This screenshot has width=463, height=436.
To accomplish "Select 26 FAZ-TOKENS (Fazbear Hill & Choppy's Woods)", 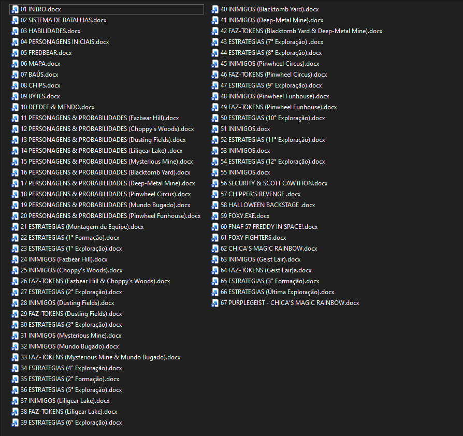I will coord(95,281).
